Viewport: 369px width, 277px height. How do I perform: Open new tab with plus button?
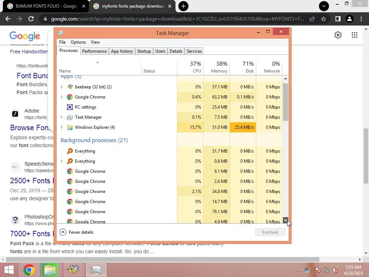tap(183, 6)
